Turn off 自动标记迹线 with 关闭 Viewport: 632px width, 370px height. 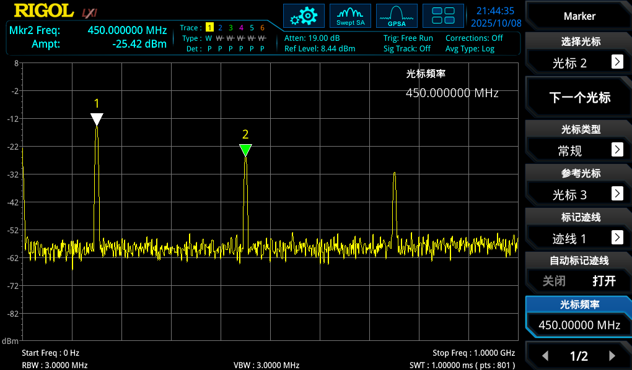[554, 281]
